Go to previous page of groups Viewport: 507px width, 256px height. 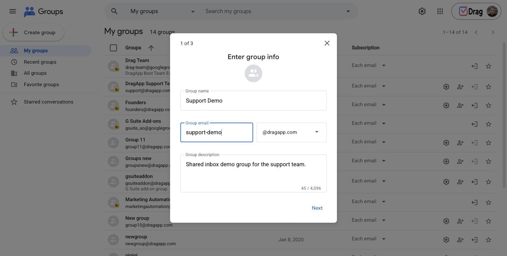click(x=476, y=32)
